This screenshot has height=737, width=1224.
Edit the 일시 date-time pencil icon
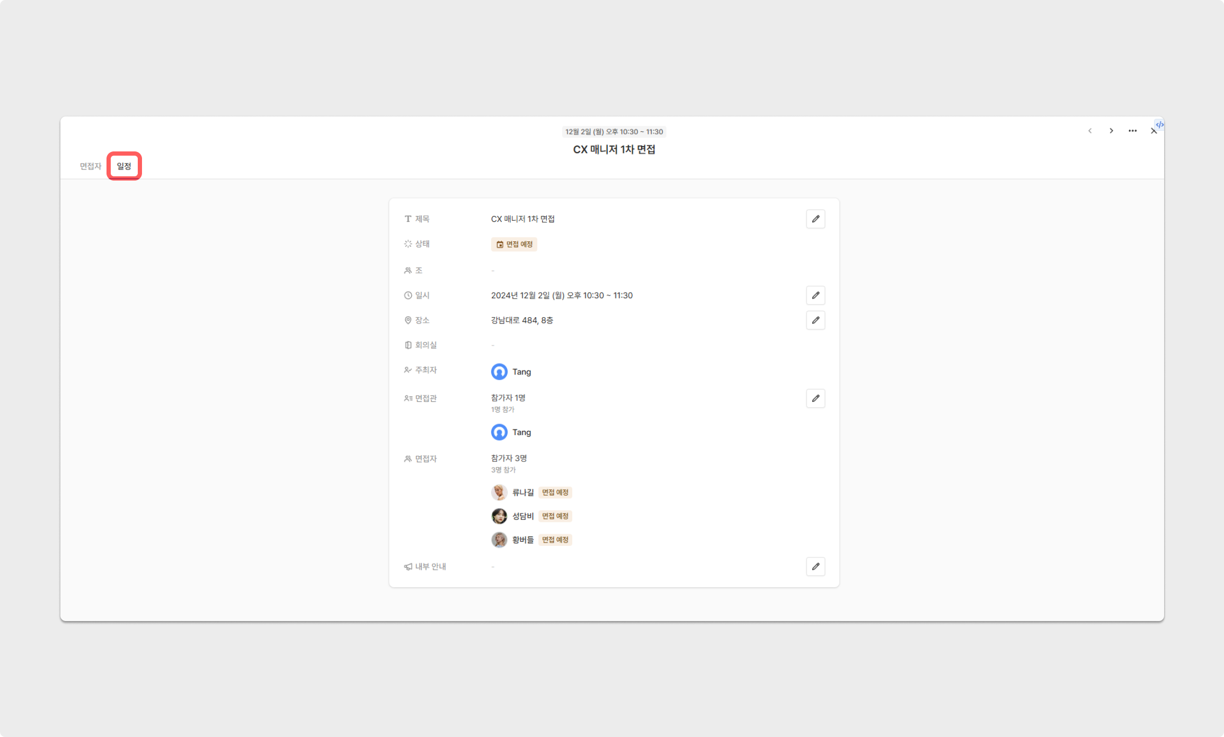tap(815, 295)
